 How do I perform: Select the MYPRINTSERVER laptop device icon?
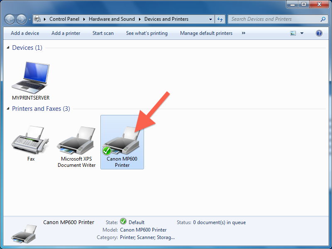point(30,78)
